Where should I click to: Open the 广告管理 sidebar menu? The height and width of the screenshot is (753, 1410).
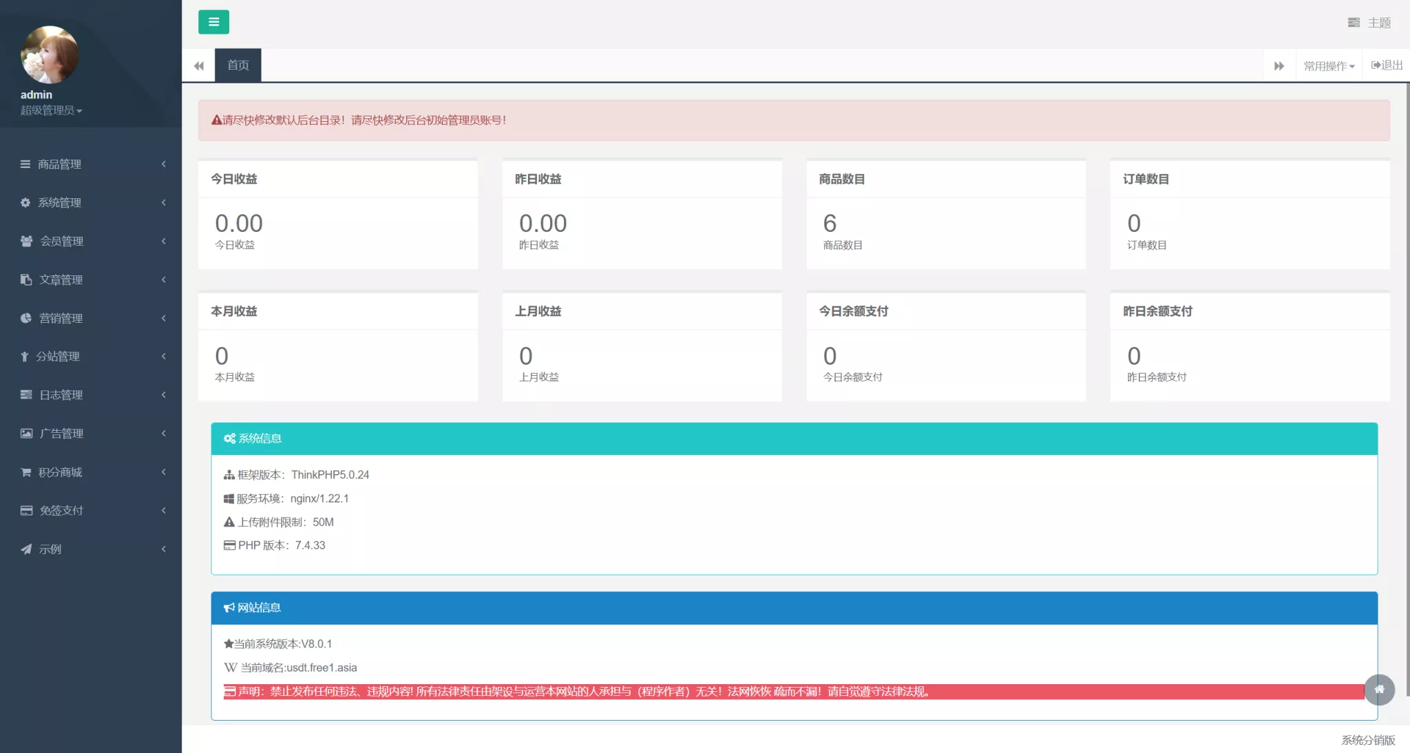(61, 434)
